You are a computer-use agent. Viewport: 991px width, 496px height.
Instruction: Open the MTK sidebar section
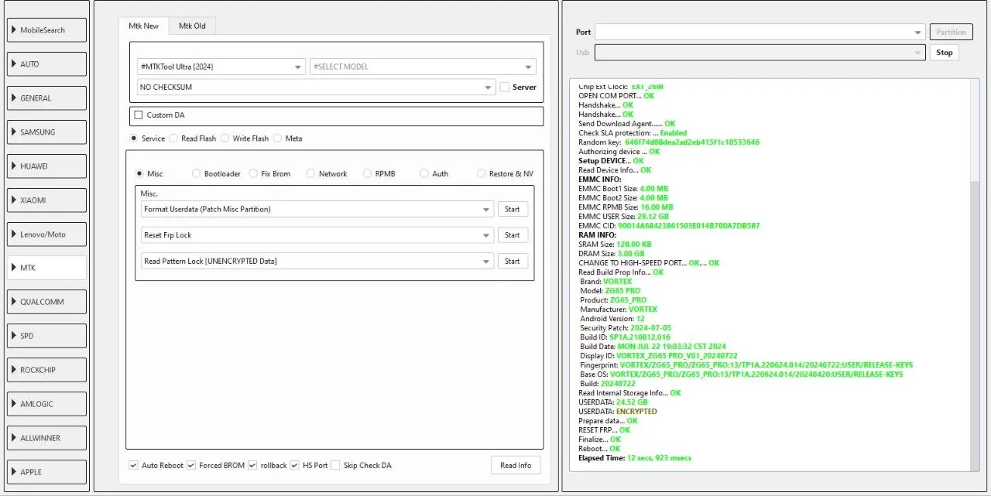pyautogui.click(x=46, y=268)
